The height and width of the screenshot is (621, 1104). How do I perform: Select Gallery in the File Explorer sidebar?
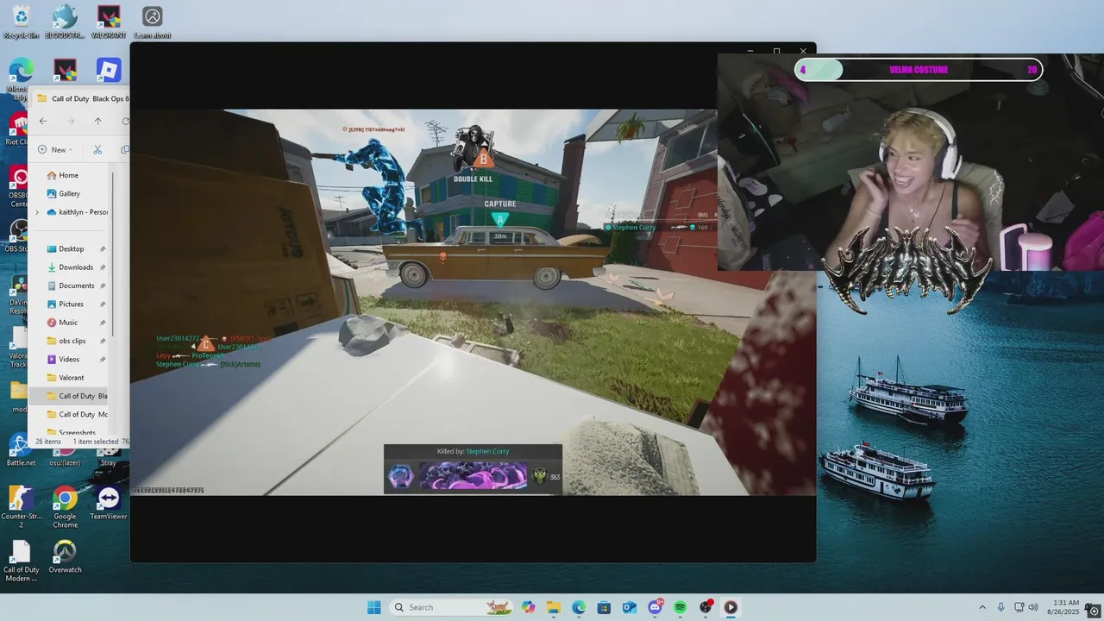pyautogui.click(x=69, y=193)
